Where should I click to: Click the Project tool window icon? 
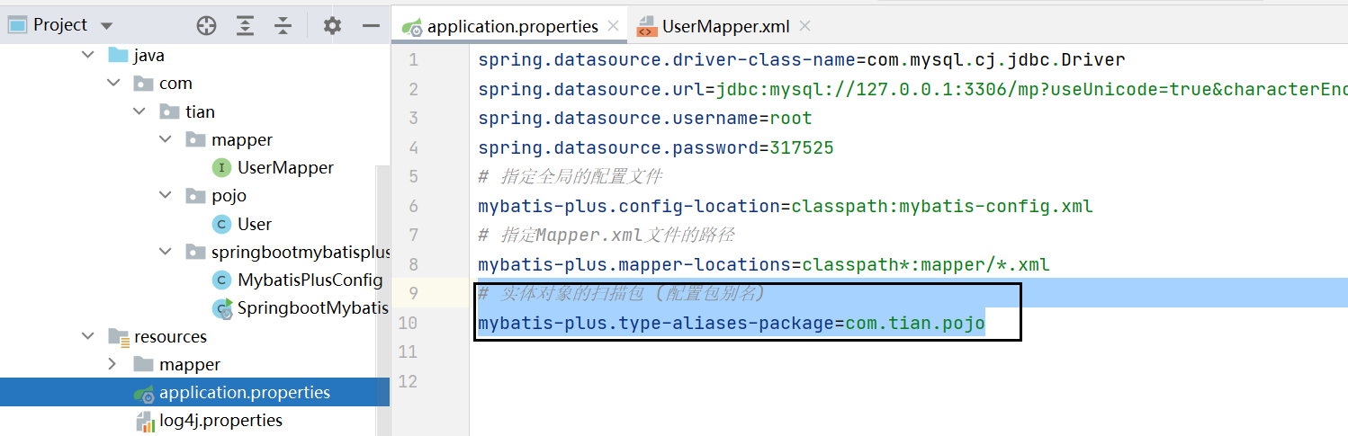point(17,25)
